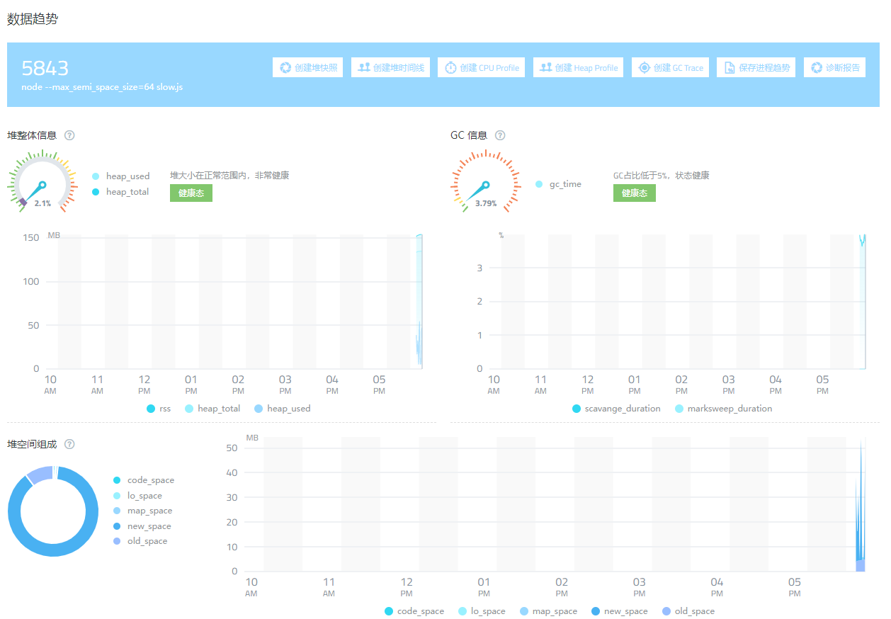Screen dimensions: 891x619
Task: Start 创建 CPU Profile
Action: (x=481, y=68)
